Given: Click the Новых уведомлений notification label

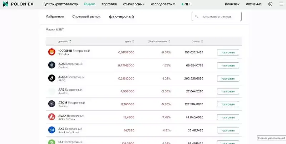Looking at the screenshot, I should 272,138.
